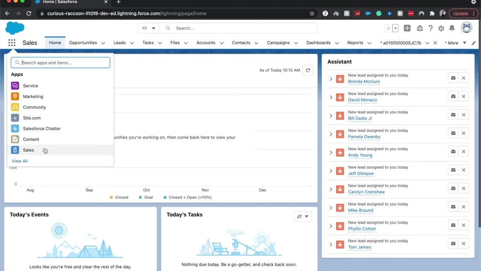Open a new browser tab
Screen dimensions: 481x271
[x=118, y=2]
